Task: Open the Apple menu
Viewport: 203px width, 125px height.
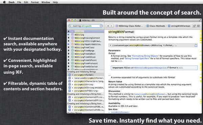Action: (4, 2)
